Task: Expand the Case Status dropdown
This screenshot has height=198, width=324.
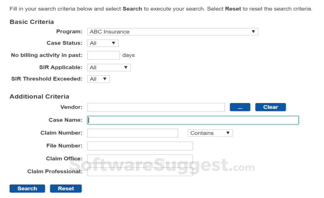Action: tap(103, 43)
